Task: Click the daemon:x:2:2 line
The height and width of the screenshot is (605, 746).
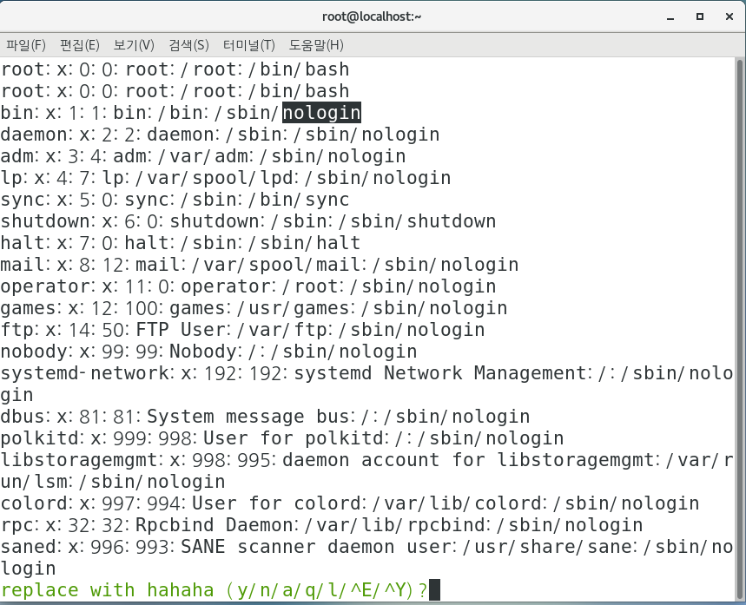Action: click(x=220, y=135)
